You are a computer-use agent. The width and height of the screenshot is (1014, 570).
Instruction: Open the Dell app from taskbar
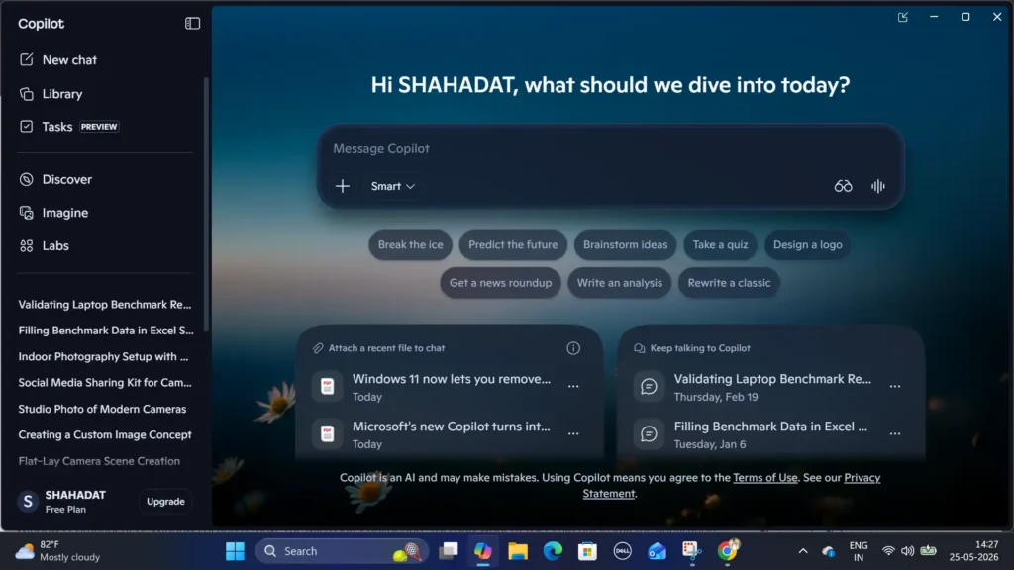coord(622,551)
